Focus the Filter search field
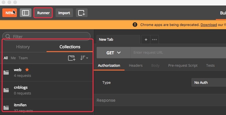Screen dimensions: 226x115 [x=47, y=36]
